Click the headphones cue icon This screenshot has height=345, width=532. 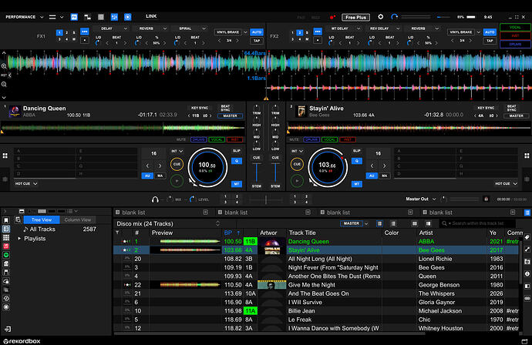coord(155,199)
